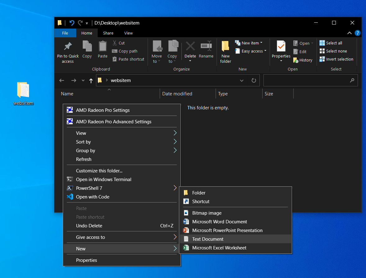Click in the search box

coord(310,80)
